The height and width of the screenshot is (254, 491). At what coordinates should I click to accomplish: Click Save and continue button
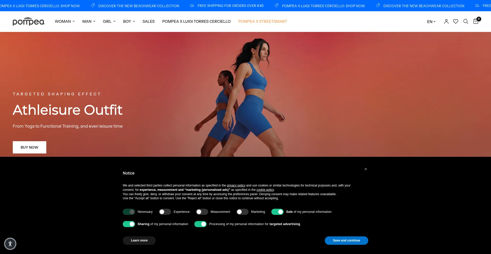(347, 240)
